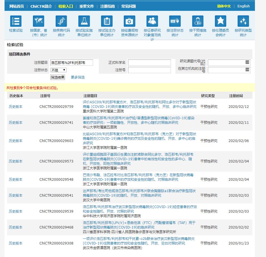This screenshot has height=257, width=266.
Task: Open trial title 洛匹那韦/利托那韦治疗武汉 study
Action: [140, 209]
